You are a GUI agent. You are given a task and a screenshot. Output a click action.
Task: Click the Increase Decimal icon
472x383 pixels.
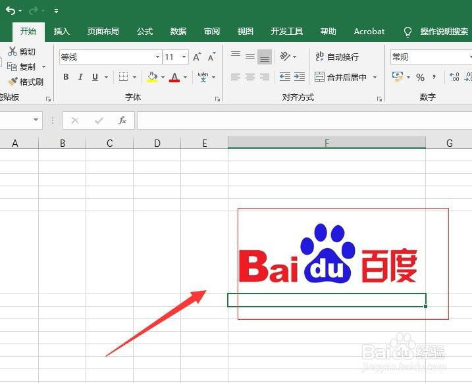[x=454, y=77]
